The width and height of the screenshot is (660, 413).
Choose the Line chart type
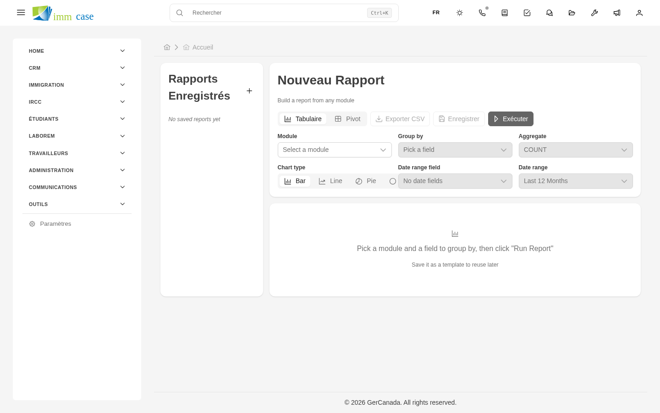(x=330, y=181)
